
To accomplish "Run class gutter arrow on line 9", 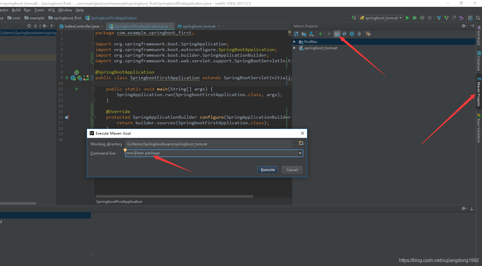I will [67, 78].
